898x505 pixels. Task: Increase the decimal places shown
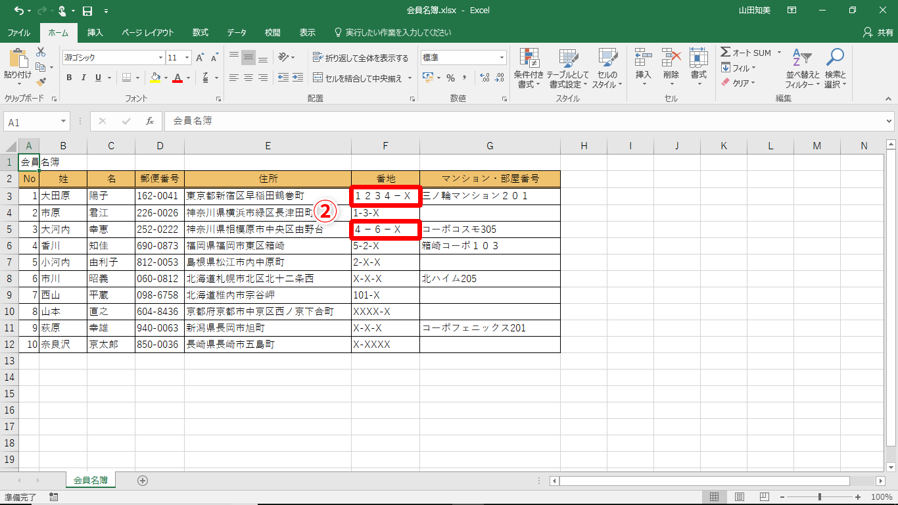click(x=485, y=78)
